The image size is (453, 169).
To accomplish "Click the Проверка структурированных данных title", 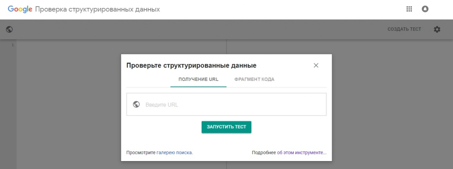I will (x=98, y=10).
